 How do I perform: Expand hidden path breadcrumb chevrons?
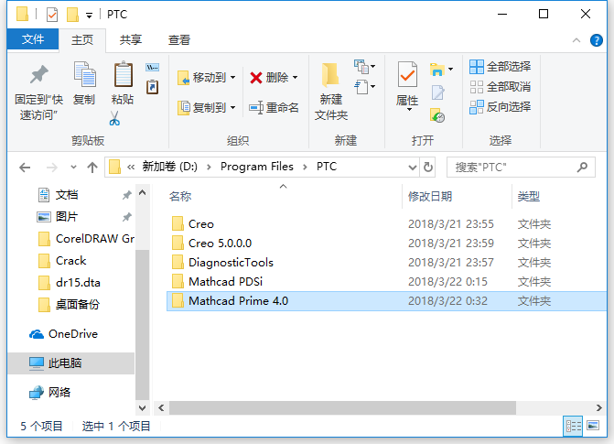(131, 168)
